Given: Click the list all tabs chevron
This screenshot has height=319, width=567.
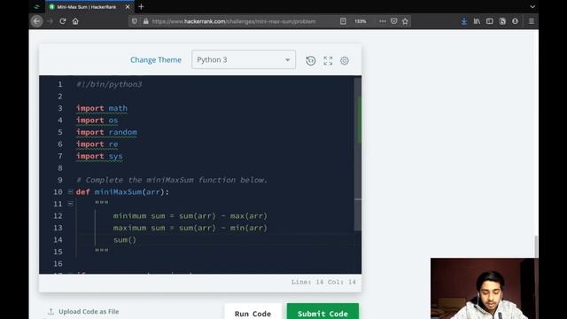Looking at the screenshot, I should pyautogui.click(x=532, y=6).
